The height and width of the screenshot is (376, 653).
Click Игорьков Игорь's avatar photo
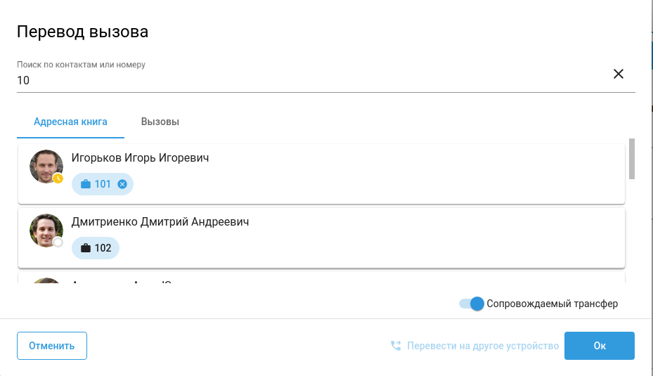point(46,167)
